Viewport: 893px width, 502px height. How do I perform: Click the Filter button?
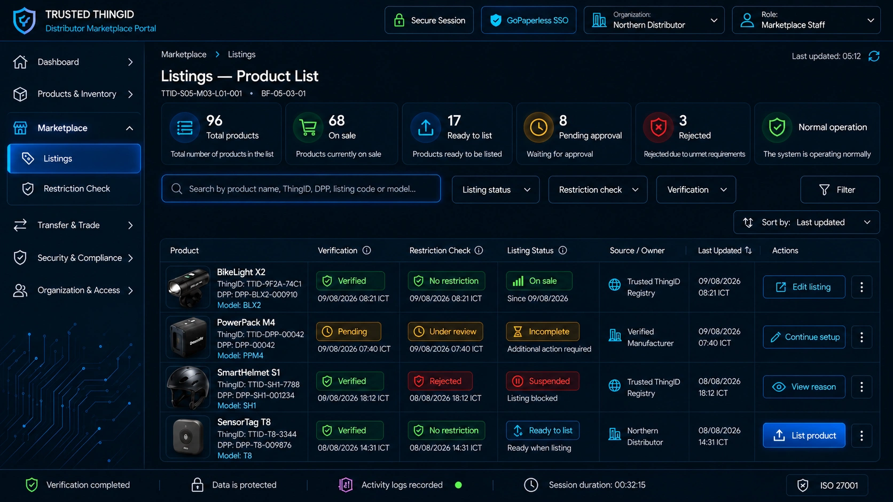point(840,190)
